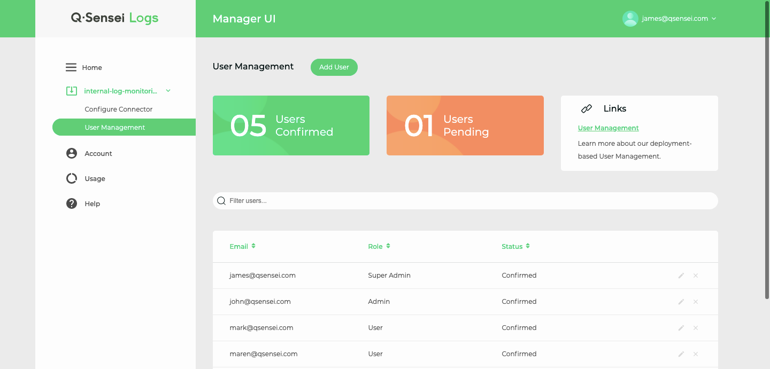Image resolution: width=770 pixels, height=369 pixels.
Task: Click the 01 Users Pending card
Action: 465,125
